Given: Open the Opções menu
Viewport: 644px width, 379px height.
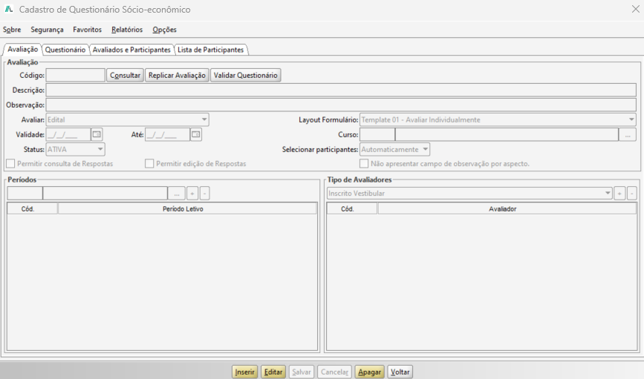Looking at the screenshot, I should click(x=164, y=30).
